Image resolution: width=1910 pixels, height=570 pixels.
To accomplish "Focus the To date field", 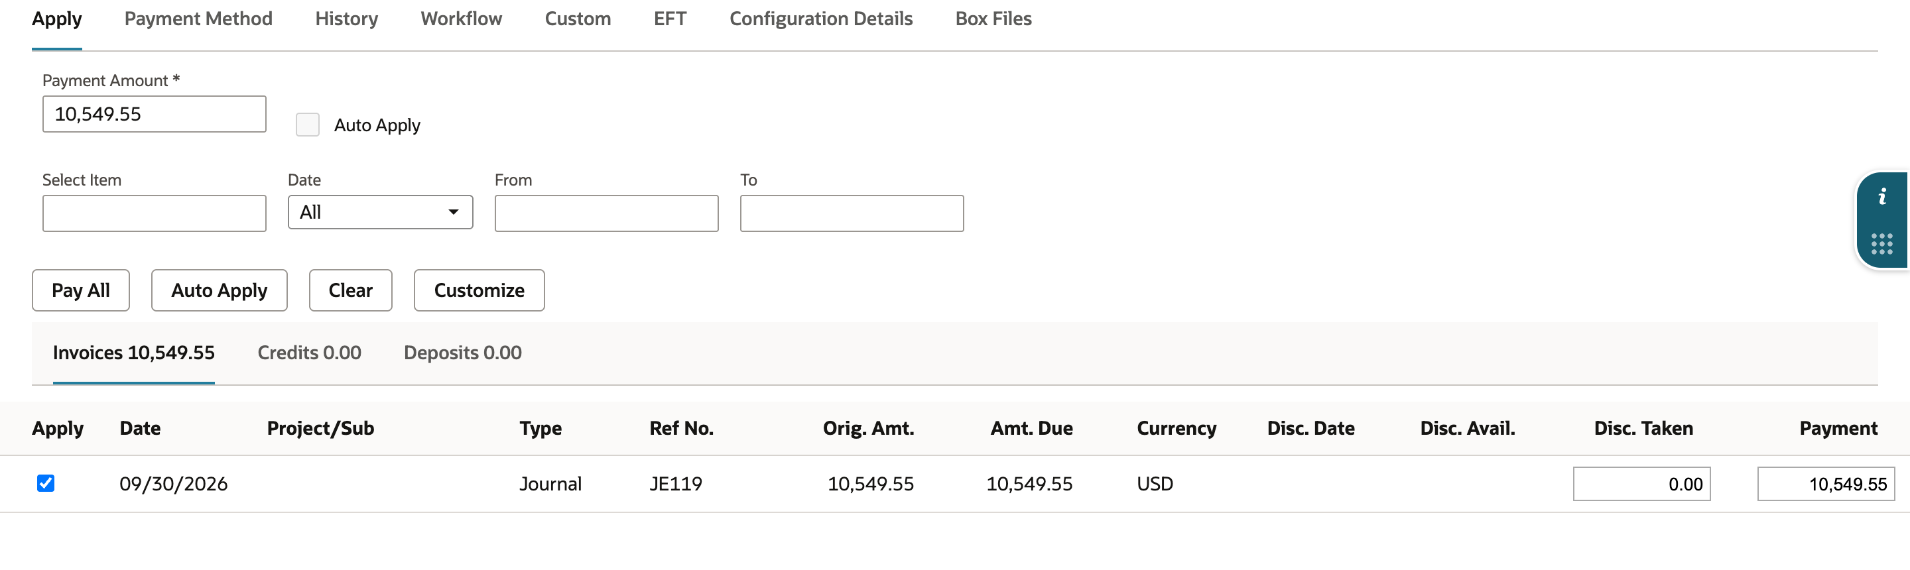I will coord(852,213).
